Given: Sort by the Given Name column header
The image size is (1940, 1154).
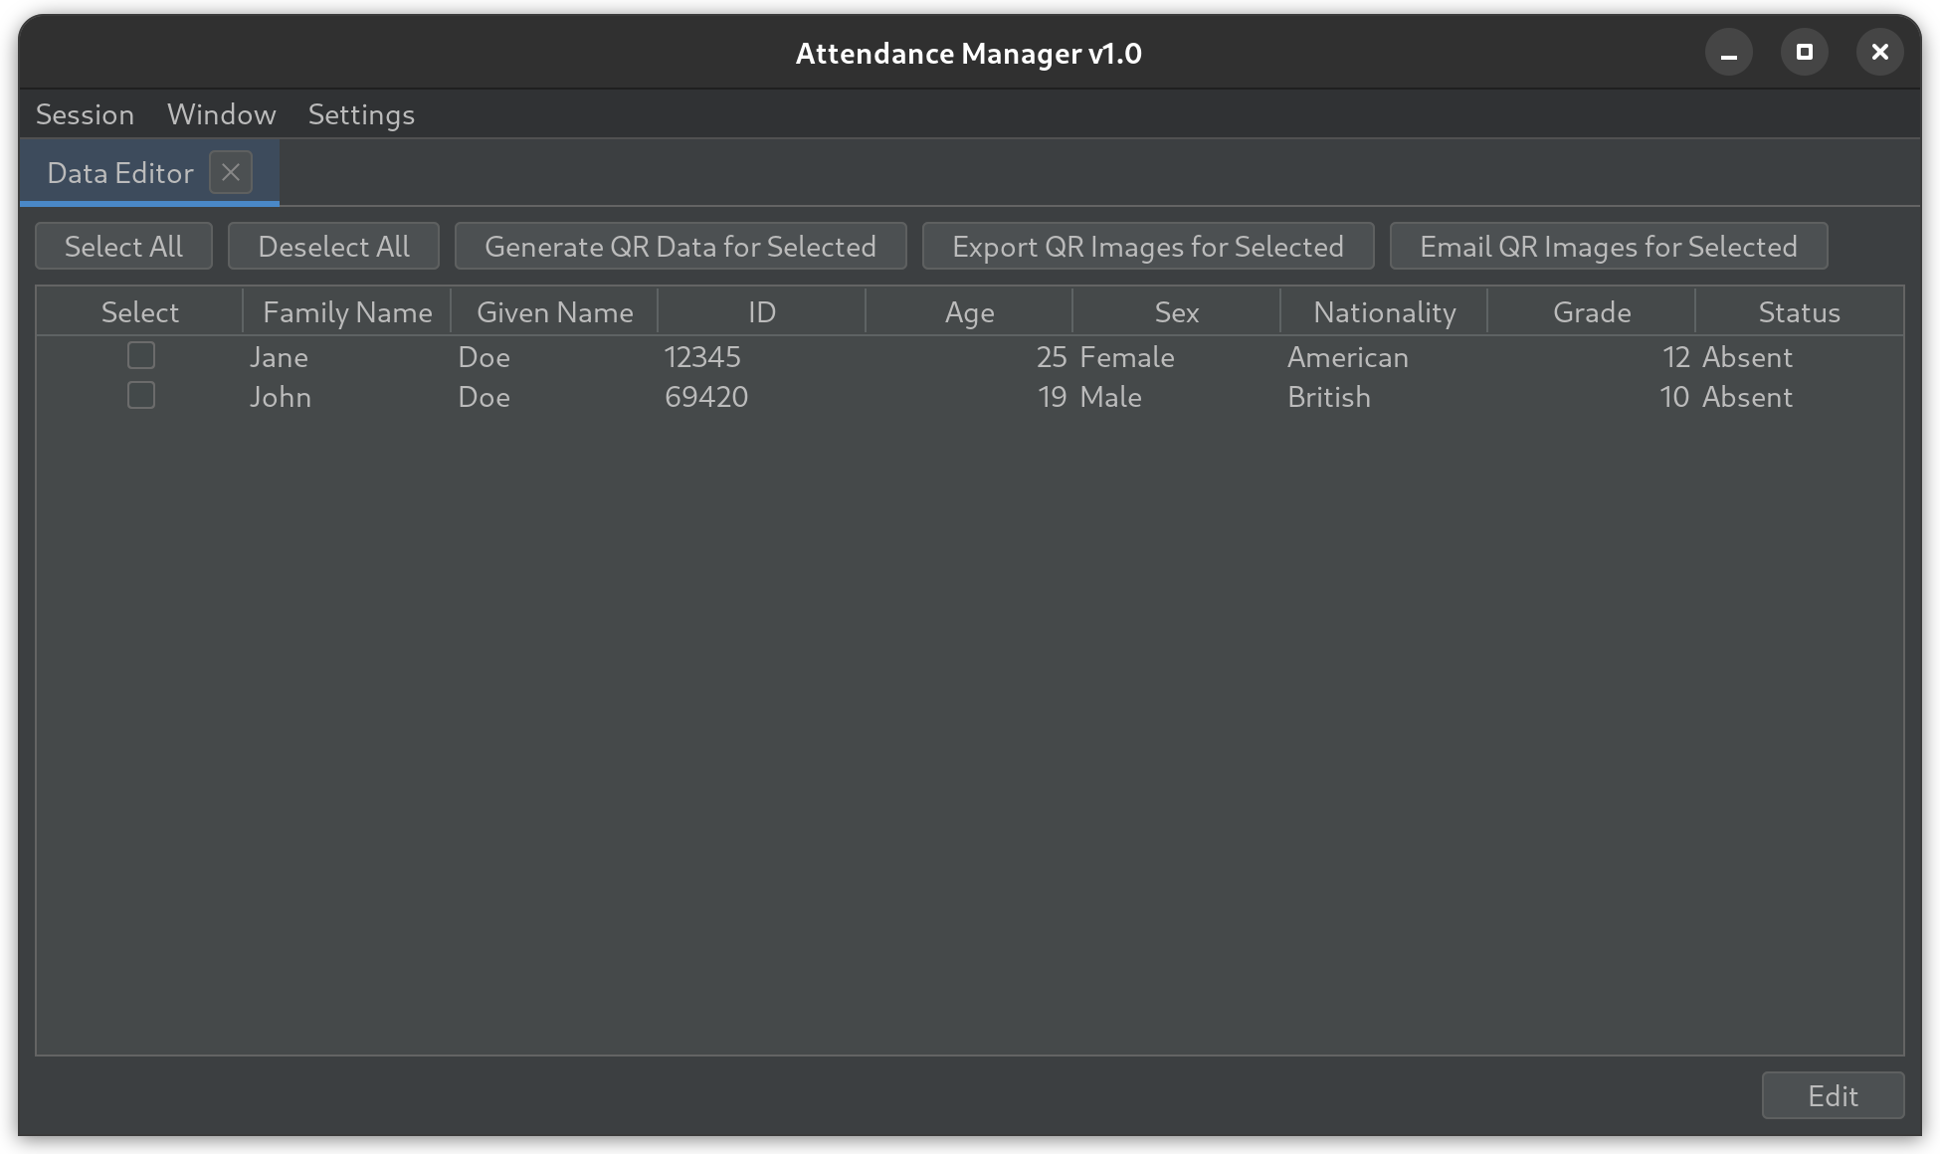Looking at the screenshot, I should tap(555, 312).
